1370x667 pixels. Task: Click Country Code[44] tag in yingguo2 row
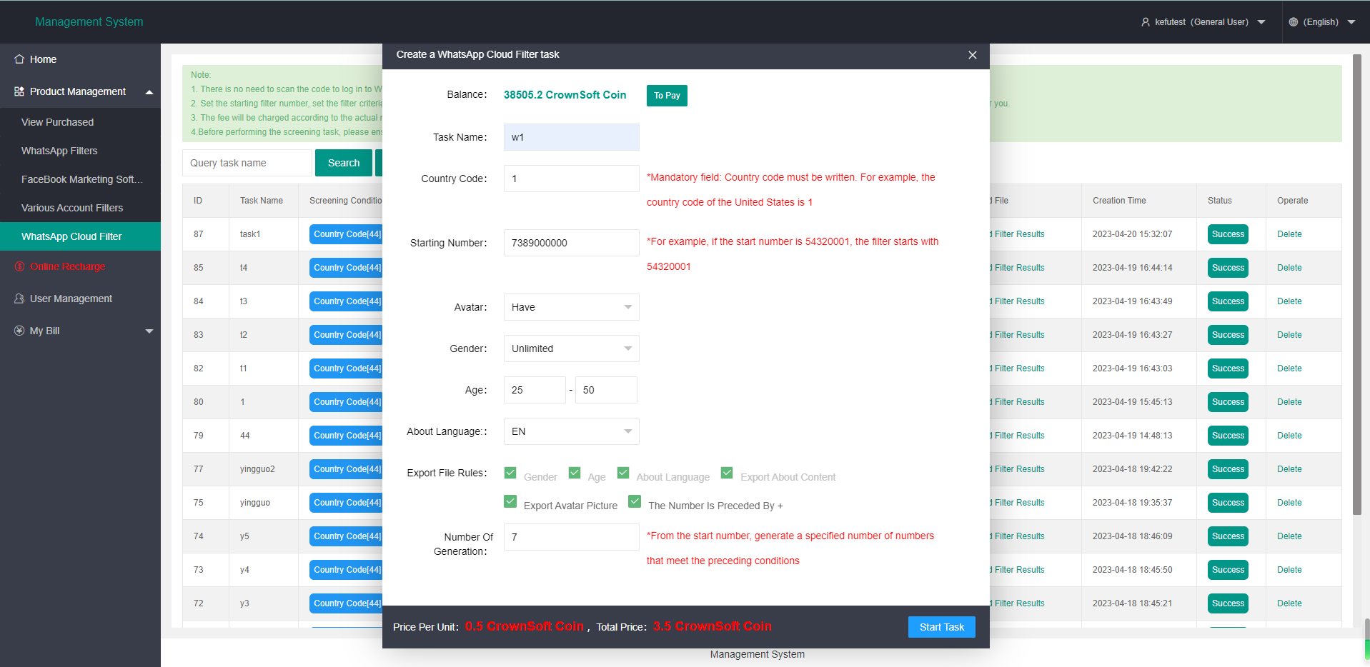[347, 469]
